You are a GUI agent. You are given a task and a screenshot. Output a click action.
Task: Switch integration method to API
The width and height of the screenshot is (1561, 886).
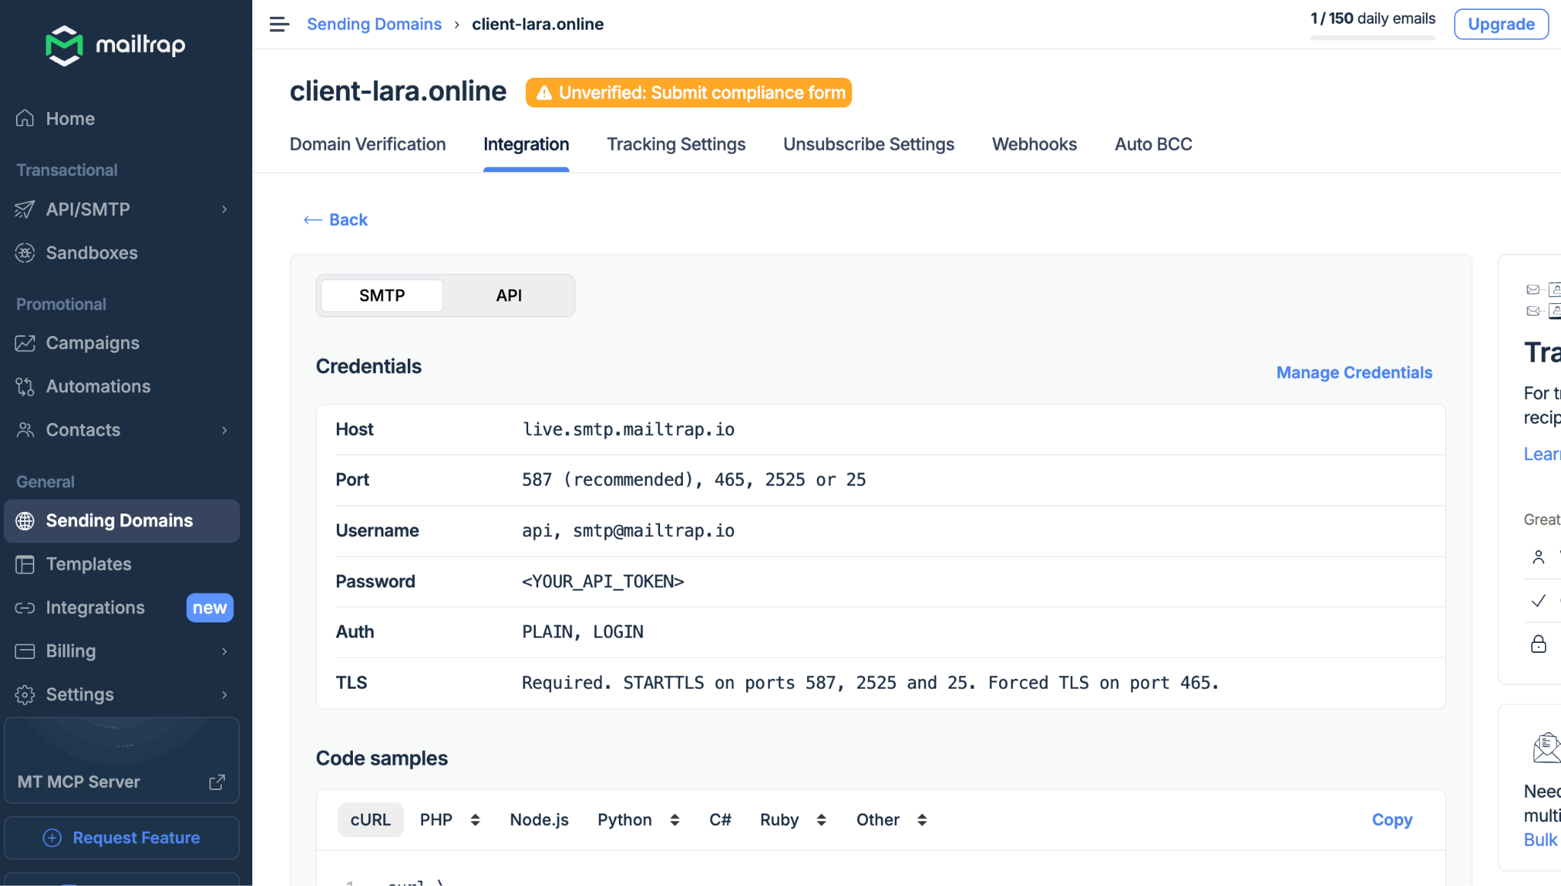tap(508, 296)
